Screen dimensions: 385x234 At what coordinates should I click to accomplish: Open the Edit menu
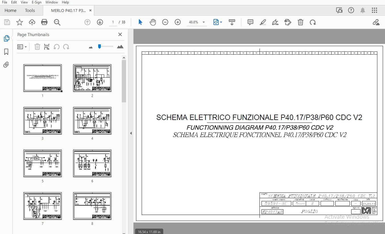(x=14, y=2)
